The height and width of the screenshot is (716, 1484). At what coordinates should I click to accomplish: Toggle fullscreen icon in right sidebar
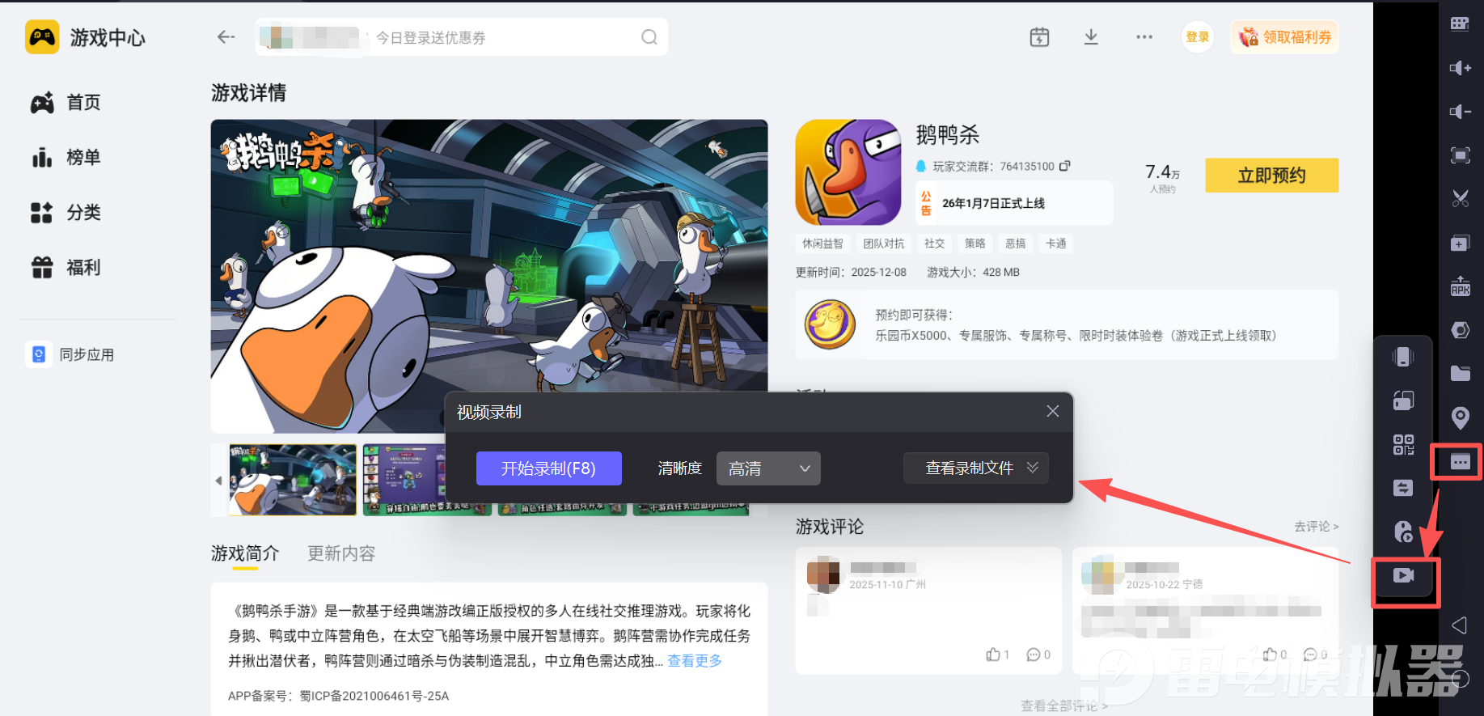click(1460, 155)
